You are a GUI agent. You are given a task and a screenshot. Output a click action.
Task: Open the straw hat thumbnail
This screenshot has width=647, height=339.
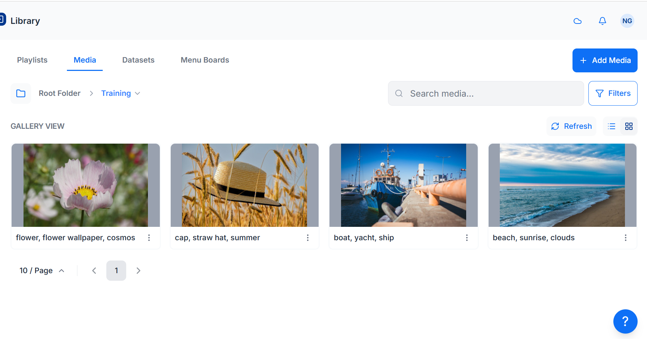coord(244,185)
